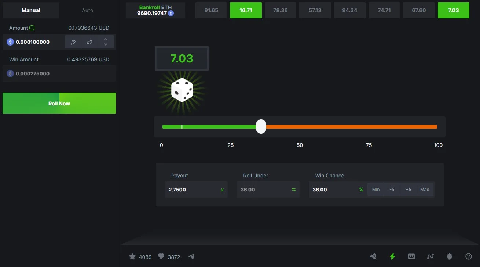This screenshot has height=267, width=480.
Task: Halve the bet with /2 button
Action: [73, 42]
